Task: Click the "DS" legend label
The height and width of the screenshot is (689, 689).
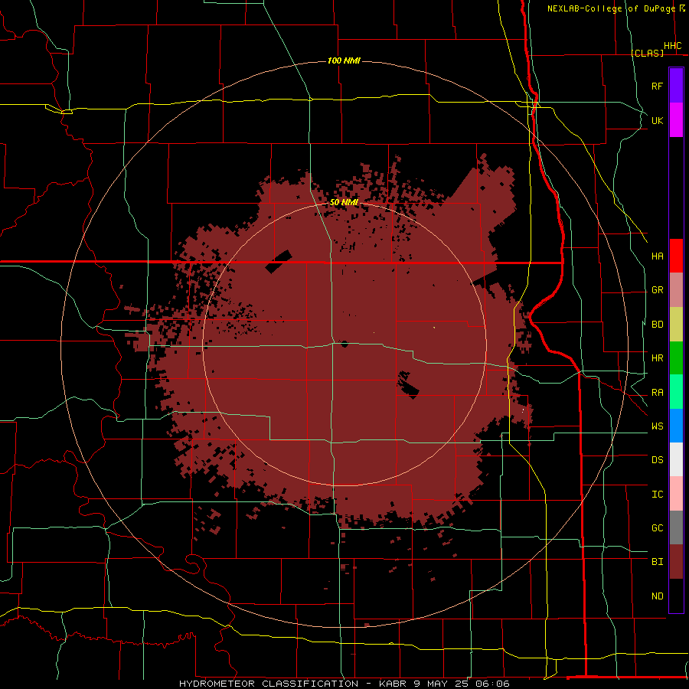Action: 658,460
